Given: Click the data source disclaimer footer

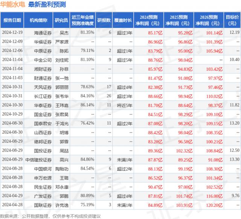Looking at the screenshot, I should [x=50, y=215].
